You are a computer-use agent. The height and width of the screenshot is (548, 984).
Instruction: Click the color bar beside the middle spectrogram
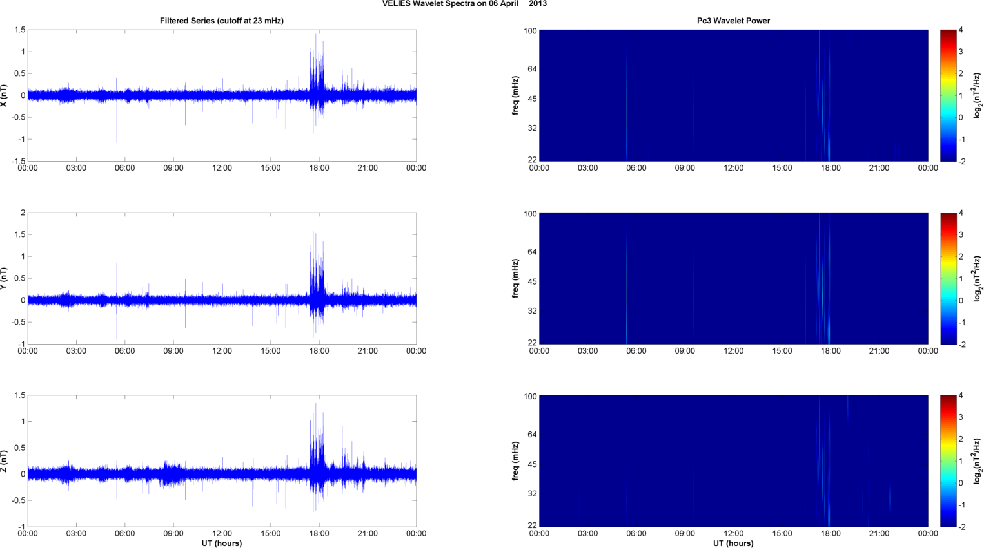click(948, 278)
